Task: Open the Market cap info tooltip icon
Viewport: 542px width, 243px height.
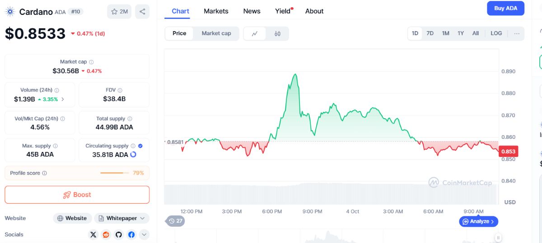Action: (x=91, y=62)
